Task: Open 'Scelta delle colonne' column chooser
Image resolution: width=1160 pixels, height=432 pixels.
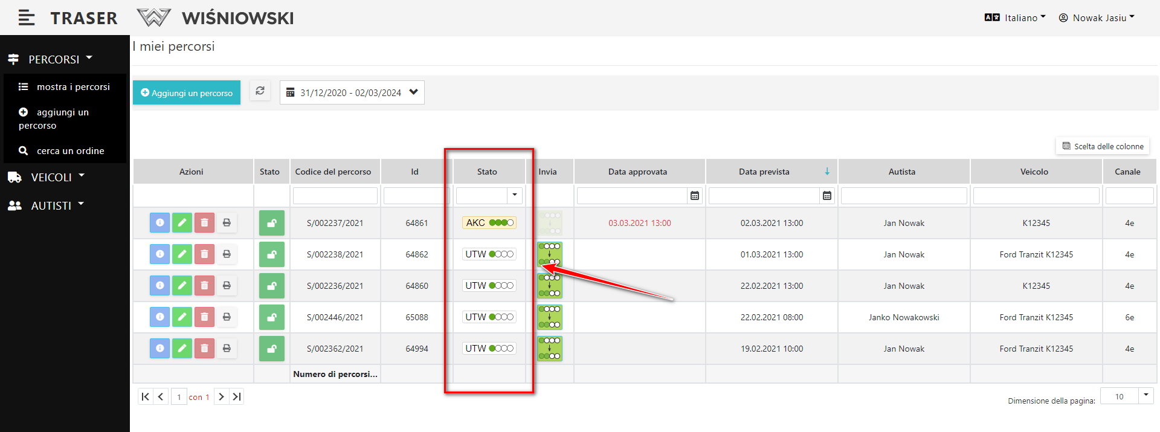Action: [x=1103, y=146]
